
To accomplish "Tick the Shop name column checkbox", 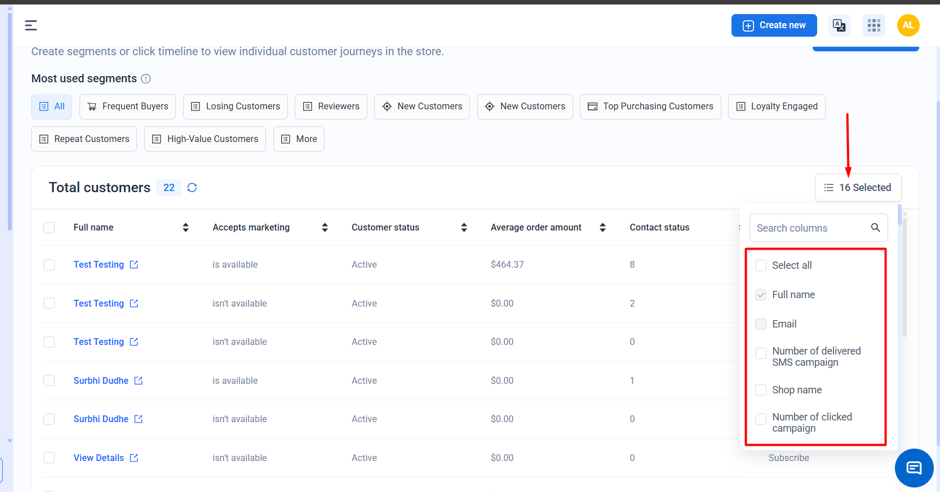I will [761, 390].
